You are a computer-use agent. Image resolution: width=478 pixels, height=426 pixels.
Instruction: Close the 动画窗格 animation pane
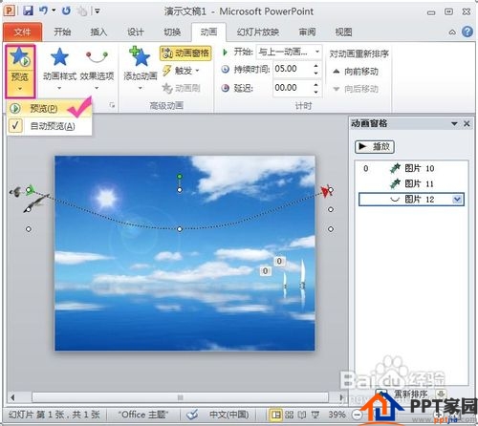pyautogui.click(x=467, y=123)
